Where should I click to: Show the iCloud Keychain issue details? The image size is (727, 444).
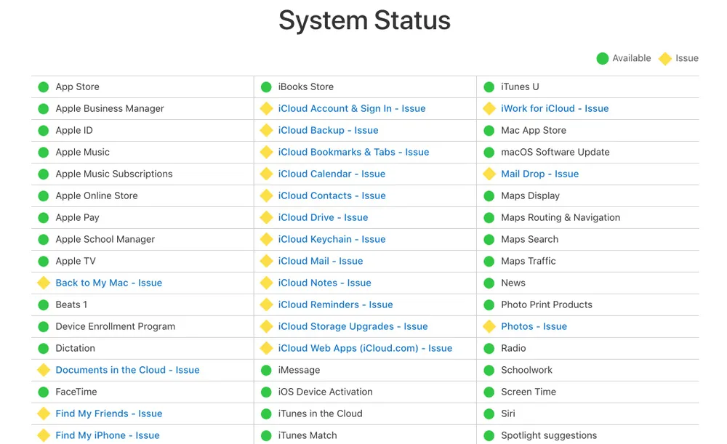[332, 239]
